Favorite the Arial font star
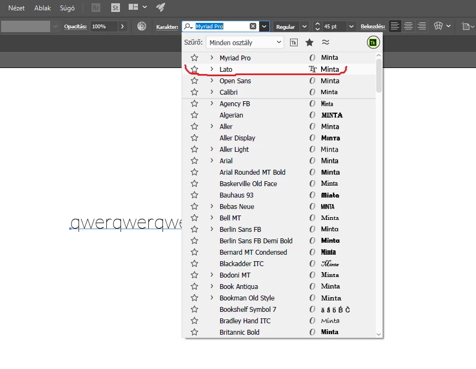 (x=194, y=161)
